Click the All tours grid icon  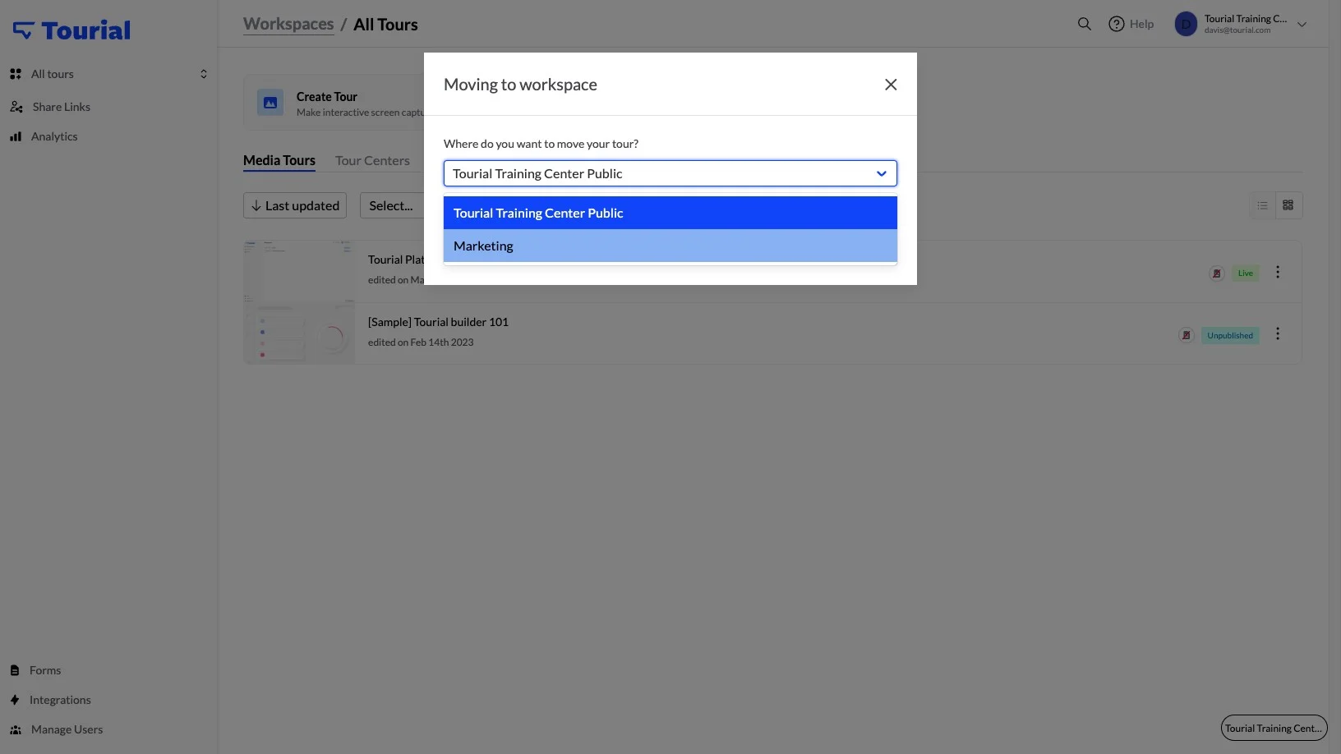click(x=16, y=74)
